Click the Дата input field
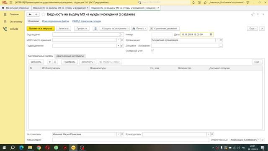Image resolution: width=268 pixels, height=151 pixels. 195,34
